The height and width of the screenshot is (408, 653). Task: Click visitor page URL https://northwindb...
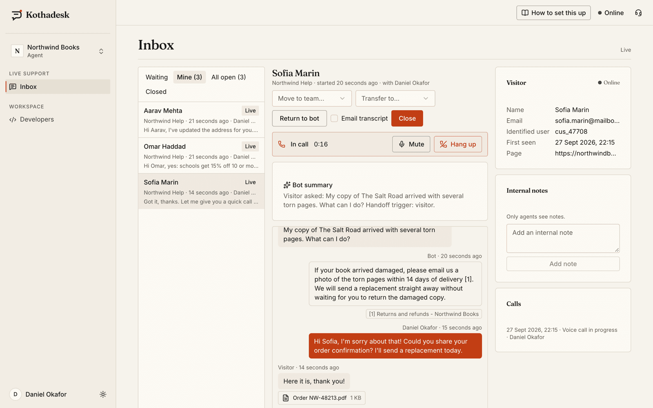click(x=586, y=153)
